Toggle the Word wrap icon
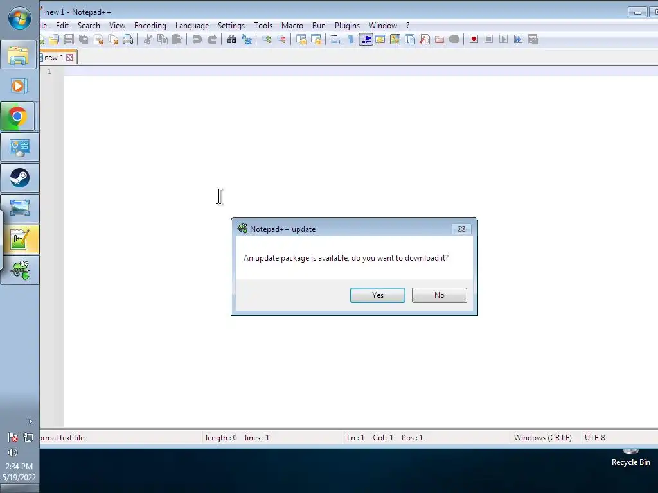Screen dimensions: 658x493 point(335,39)
